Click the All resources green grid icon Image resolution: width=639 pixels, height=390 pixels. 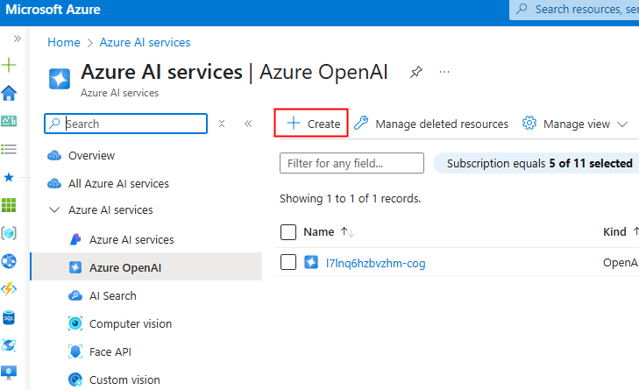click(x=9, y=205)
